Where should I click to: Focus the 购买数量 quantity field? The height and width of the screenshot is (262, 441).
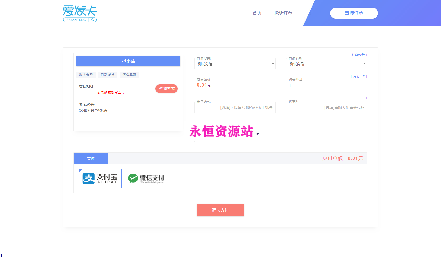pos(327,86)
